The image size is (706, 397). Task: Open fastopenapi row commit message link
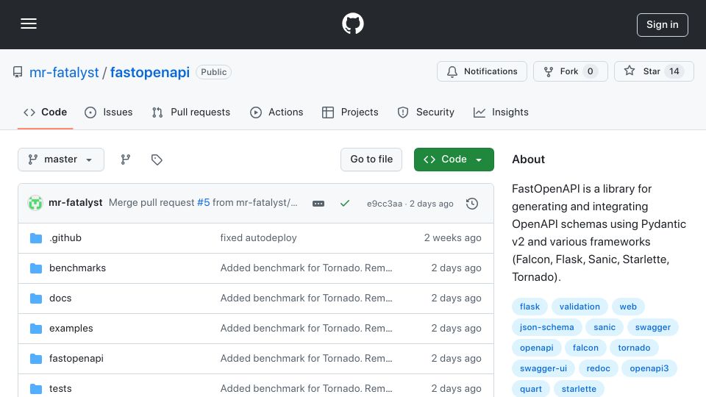pos(306,358)
